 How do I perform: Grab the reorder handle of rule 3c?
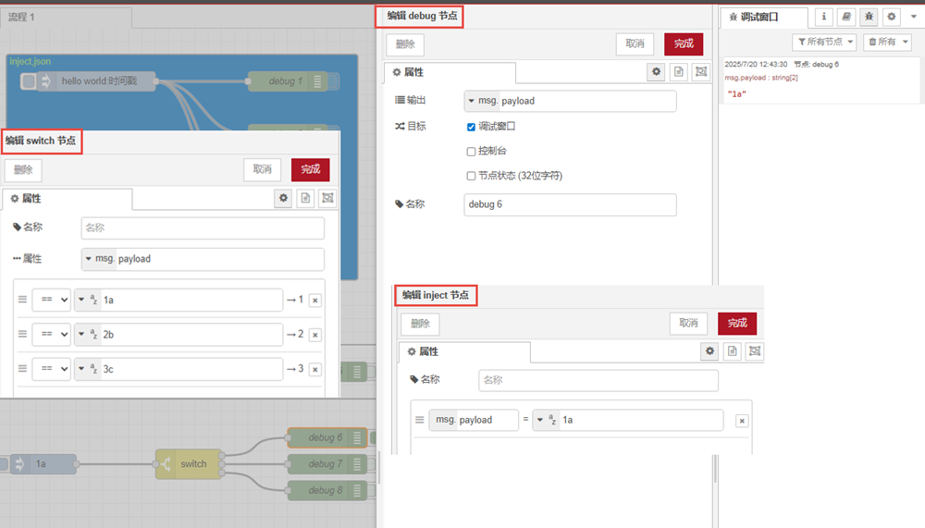click(22, 369)
